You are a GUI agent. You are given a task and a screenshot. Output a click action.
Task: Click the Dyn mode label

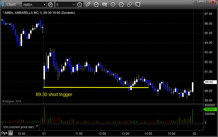(x=4, y=133)
